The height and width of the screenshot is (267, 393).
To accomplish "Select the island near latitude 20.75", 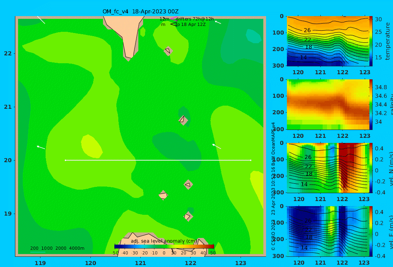I will [x=183, y=119].
